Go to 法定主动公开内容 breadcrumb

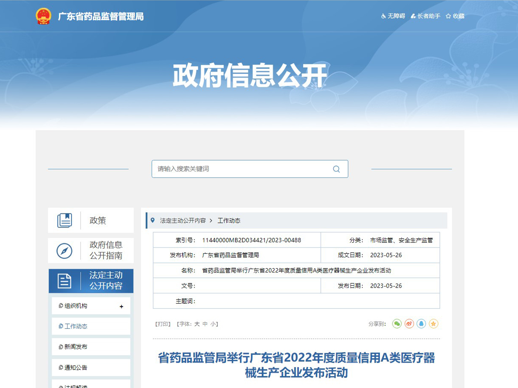point(183,221)
